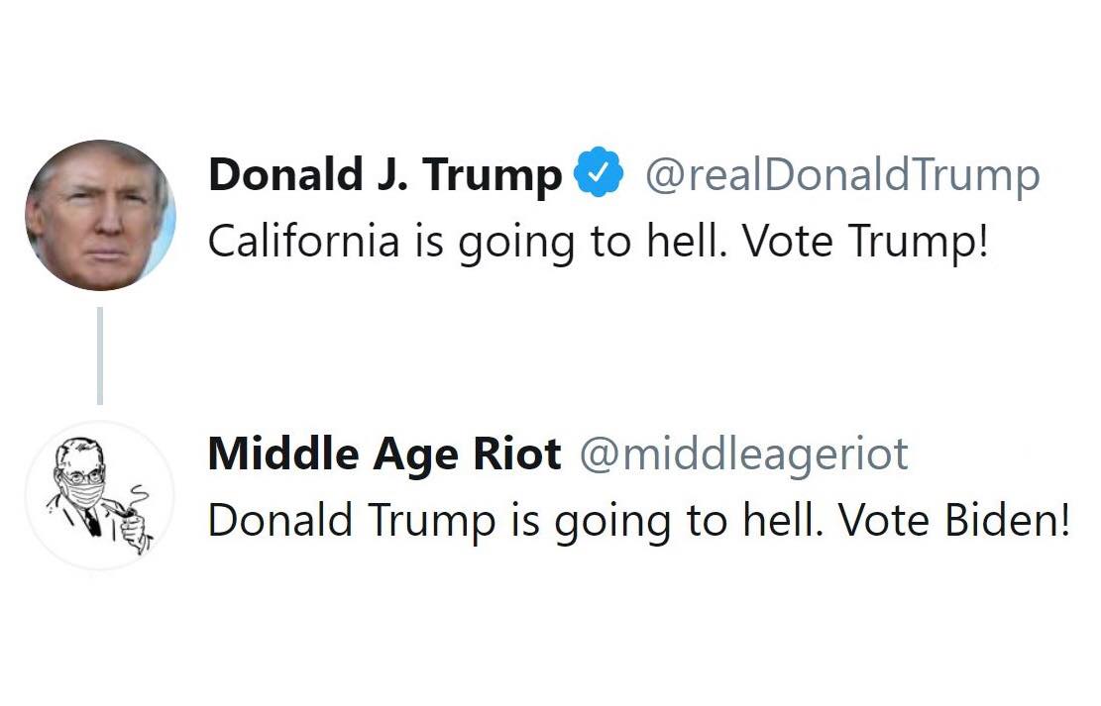Image resolution: width=1101 pixels, height=706 pixels.
Task: Click the blue verified checkmark badge
Action: [x=601, y=175]
